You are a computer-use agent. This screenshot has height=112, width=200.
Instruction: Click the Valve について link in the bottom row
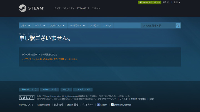pos(26,105)
